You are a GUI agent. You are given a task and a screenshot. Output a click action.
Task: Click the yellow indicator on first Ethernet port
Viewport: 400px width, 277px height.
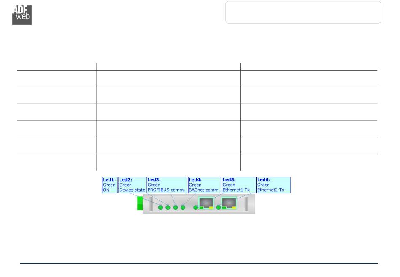pos(211,208)
